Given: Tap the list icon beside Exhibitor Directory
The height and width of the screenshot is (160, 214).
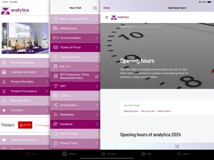Looking at the screenshot, I should pos(4,63).
